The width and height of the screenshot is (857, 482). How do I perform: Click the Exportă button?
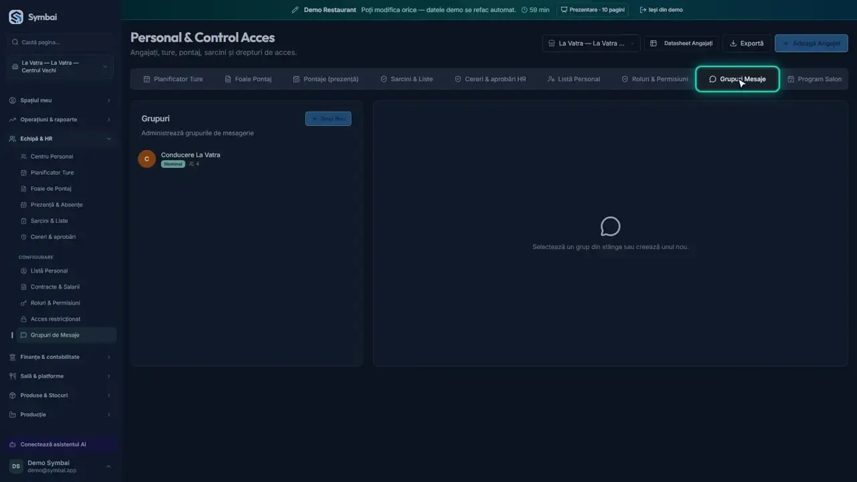point(747,44)
